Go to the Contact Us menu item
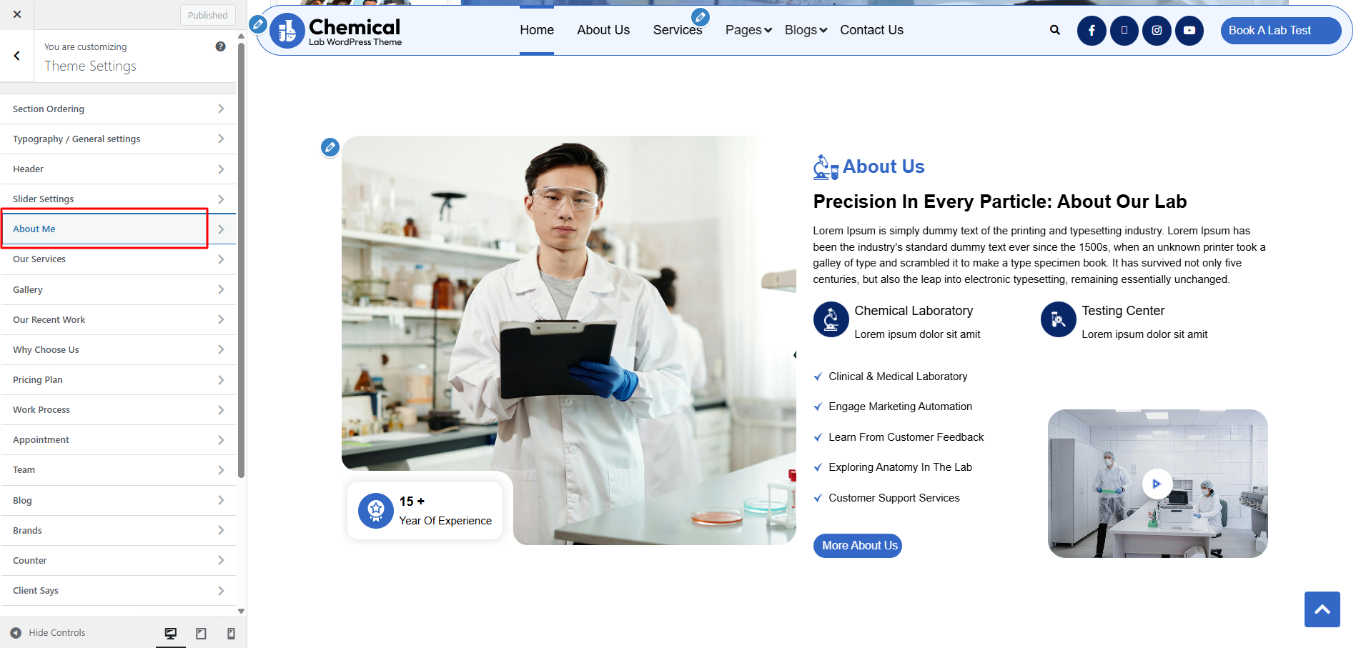The image size is (1361, 648). (x=871, y=30)
